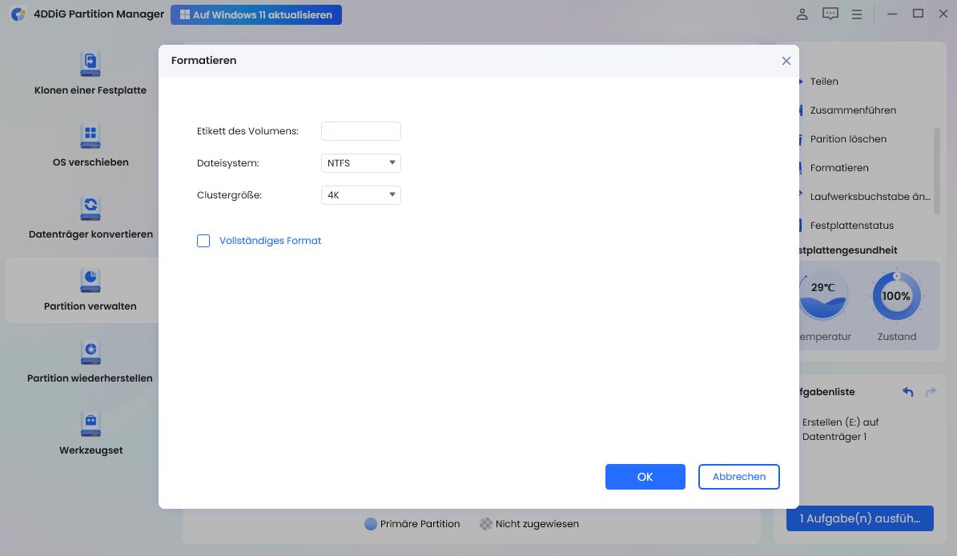Click the undo arrow in Aufgabenliste
Image resolution: width=957 pixels, height=556 pixels.
pos(907,391)
